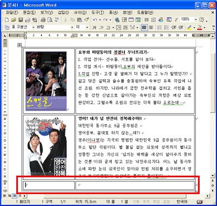Toggle character border formatting
Screen dimensions: 217x206
coord(119,28)
